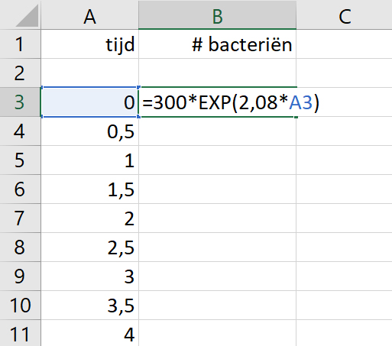Click cell B1 labeled # bacteriën

[217, 44]
